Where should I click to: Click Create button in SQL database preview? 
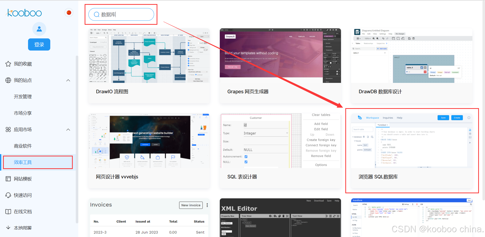click(x=457, y=118)
